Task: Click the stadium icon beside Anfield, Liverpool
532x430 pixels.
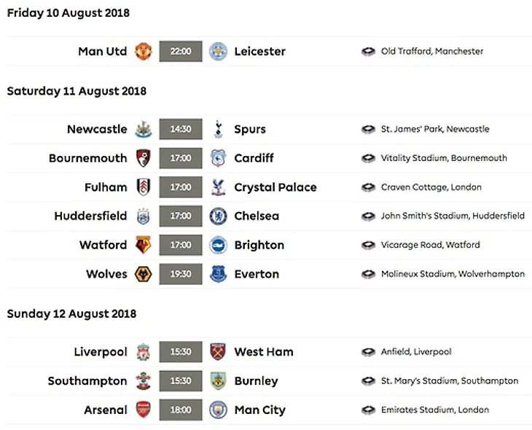Action: 369,352
